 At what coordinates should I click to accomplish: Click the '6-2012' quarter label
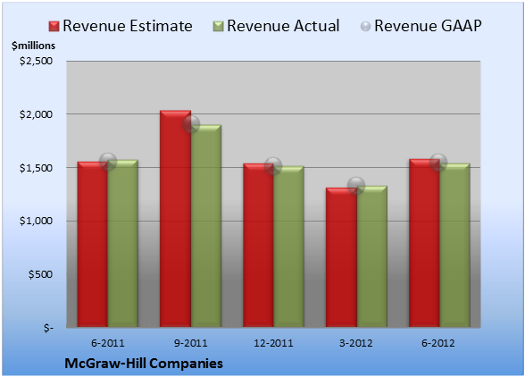pyautogui.click(x=438, y=343)
